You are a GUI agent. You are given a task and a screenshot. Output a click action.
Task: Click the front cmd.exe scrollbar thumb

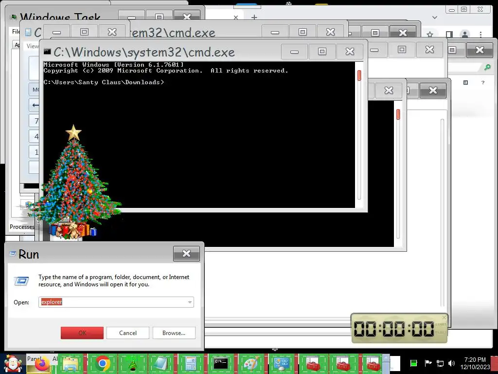pos(359,75)
